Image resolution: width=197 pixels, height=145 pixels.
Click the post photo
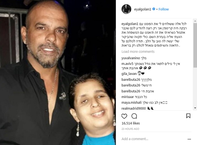click(x=58, y=72)
